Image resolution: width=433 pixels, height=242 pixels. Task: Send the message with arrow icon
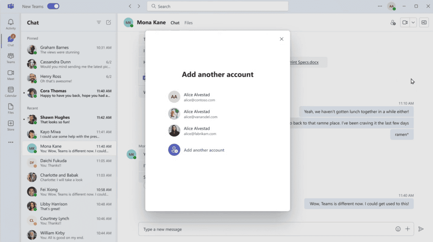point(421,229)
